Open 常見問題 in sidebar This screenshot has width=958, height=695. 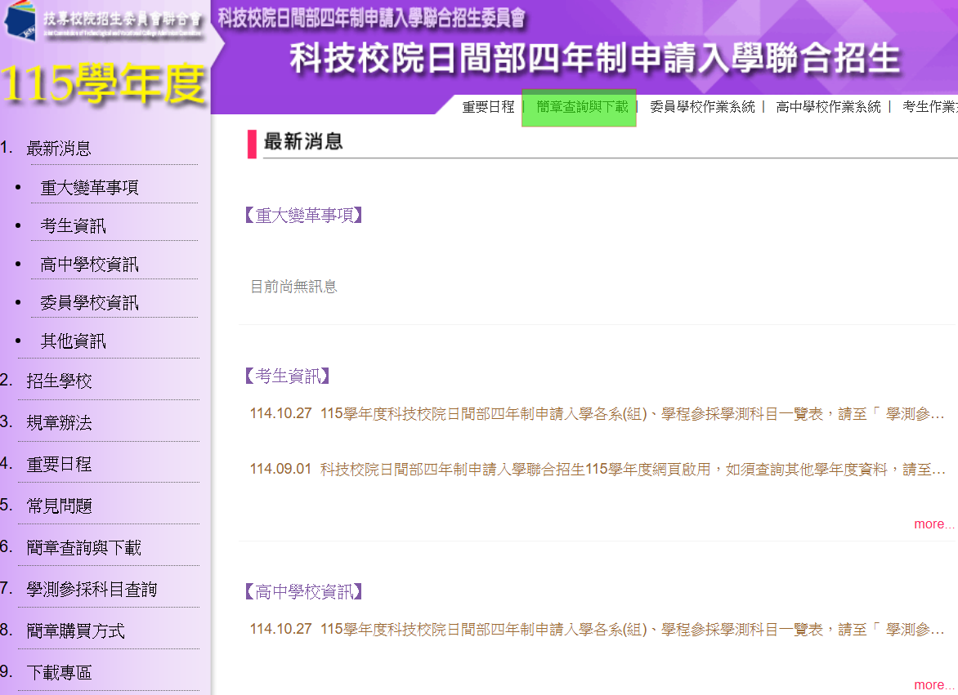(59, 506)
